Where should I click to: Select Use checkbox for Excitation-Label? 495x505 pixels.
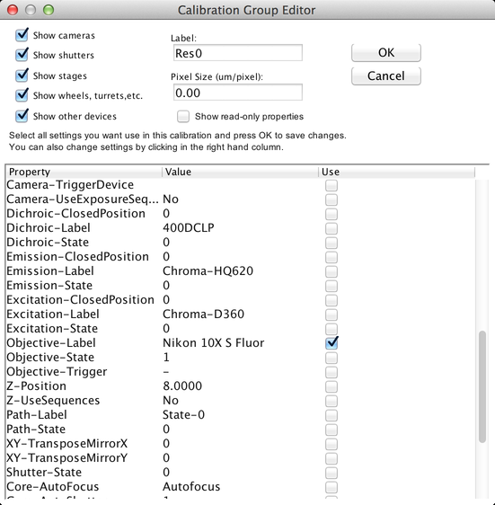[x=331, y=315]
